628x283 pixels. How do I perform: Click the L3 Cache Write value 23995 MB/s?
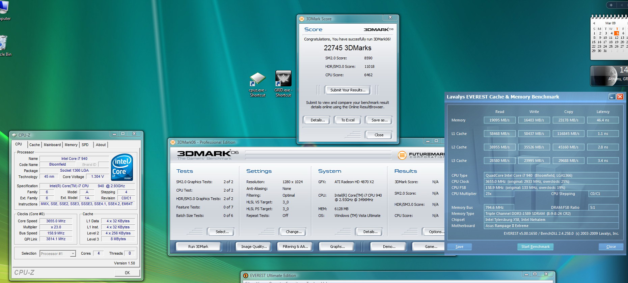coord(534,161)
